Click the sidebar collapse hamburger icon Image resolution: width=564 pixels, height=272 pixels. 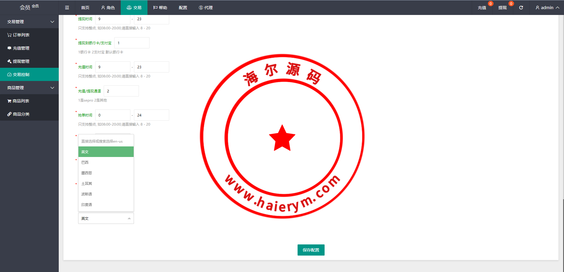(x=67, y=8)
